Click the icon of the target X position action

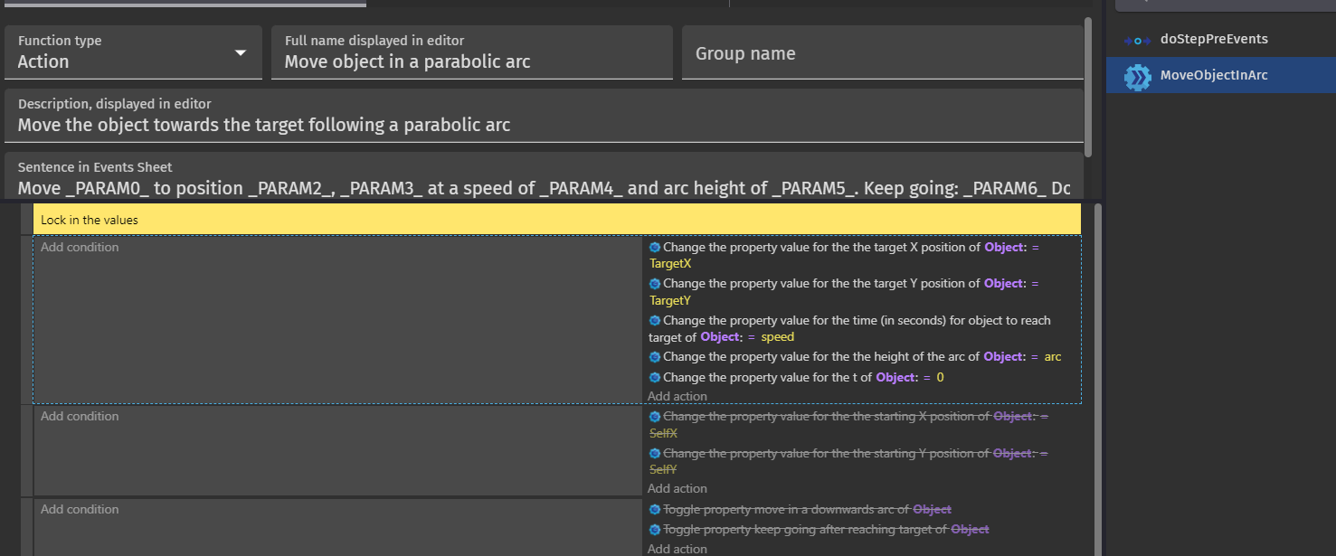coord(655,247)
